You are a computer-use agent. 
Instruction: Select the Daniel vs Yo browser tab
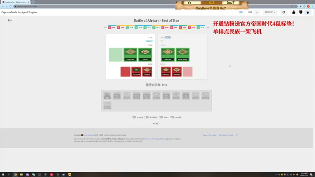[x=16, y=2]
